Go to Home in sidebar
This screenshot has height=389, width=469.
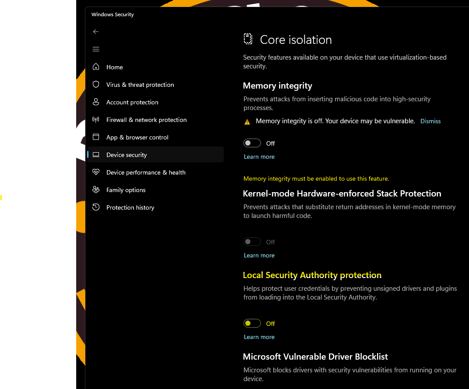[x=155, y=67]
